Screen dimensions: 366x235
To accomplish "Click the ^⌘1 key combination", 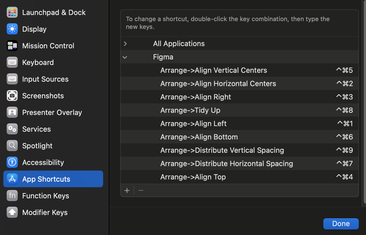I will point(345,124).
